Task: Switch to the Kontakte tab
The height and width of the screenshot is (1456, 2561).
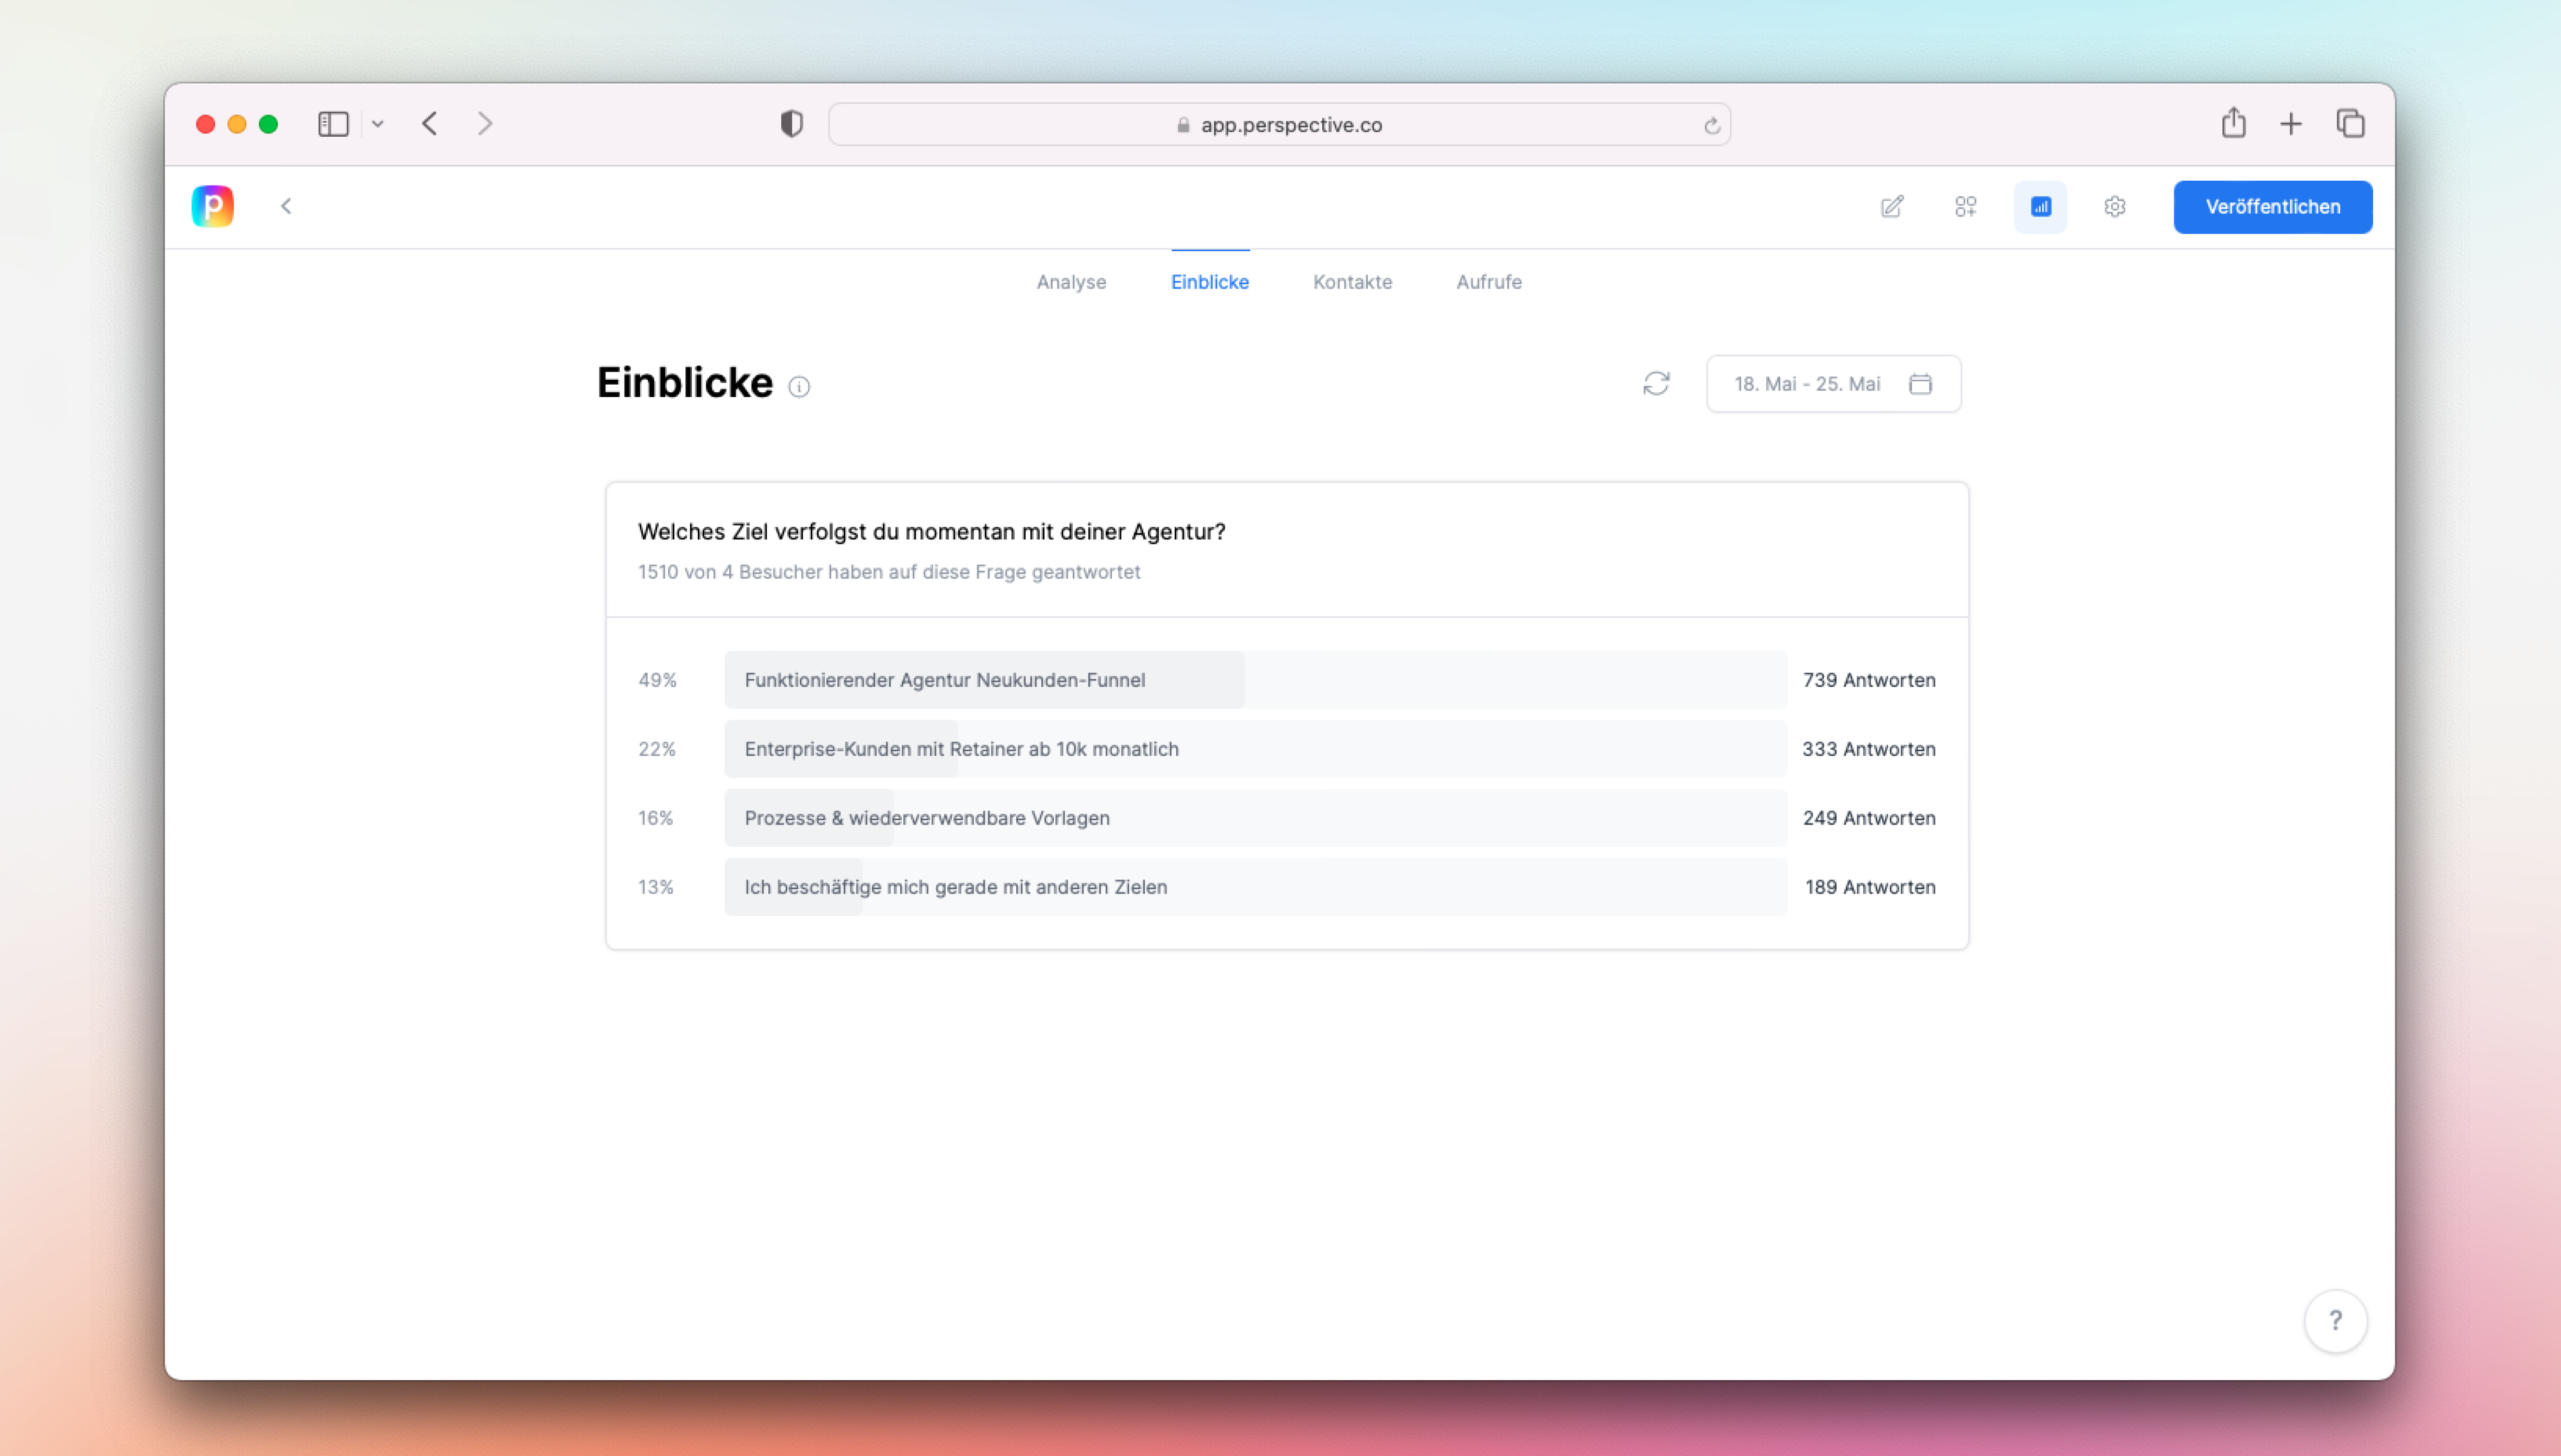Action: pyautogui.click(x=1352, y=282)
